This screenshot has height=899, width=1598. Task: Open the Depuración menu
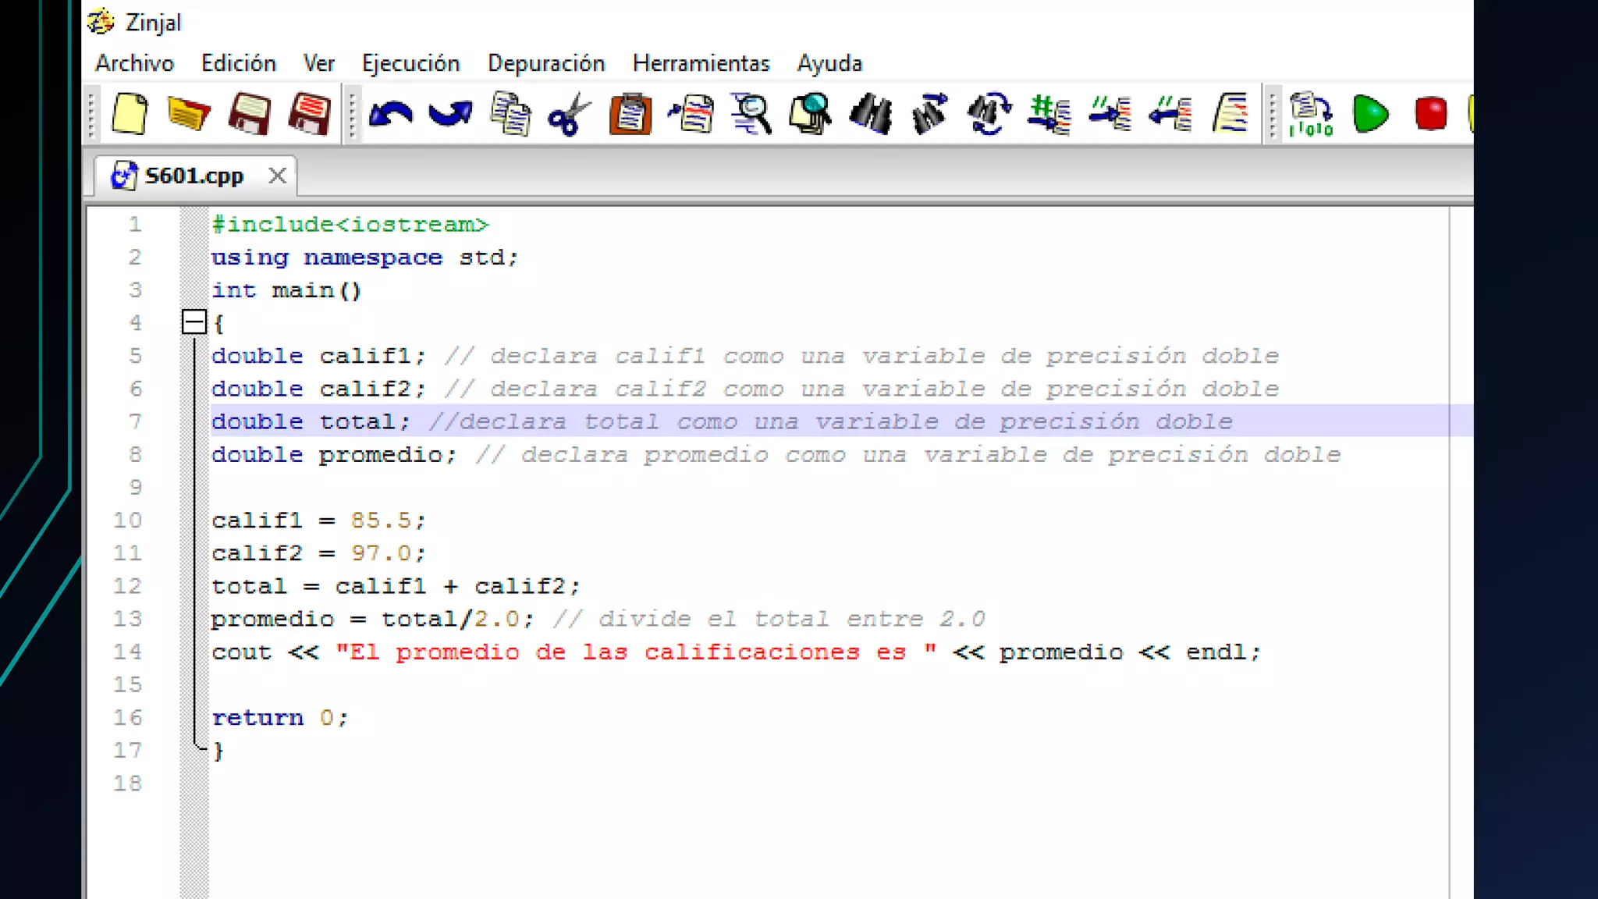point(546,63)
